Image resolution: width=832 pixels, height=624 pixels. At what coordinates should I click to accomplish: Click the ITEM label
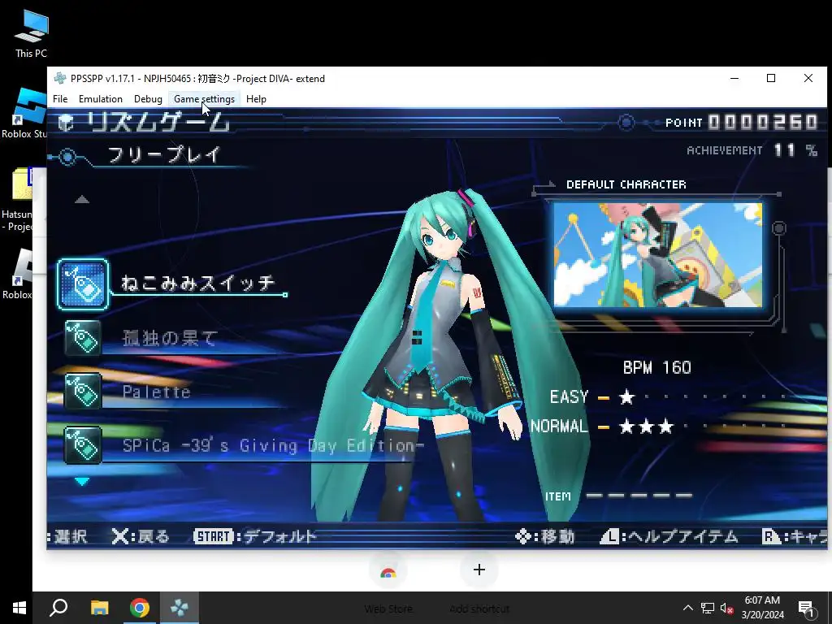point(557,496)
